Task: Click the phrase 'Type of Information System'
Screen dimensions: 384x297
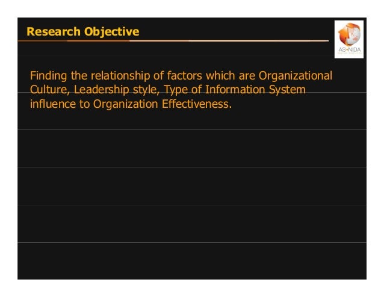Action: pos(231,90)
